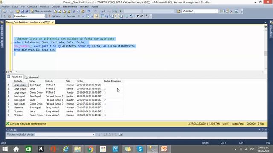Open the SODIMAC search dropdown
Viewport: 273px width, 153px height.
pyautogui.click(x=218, y=11)
